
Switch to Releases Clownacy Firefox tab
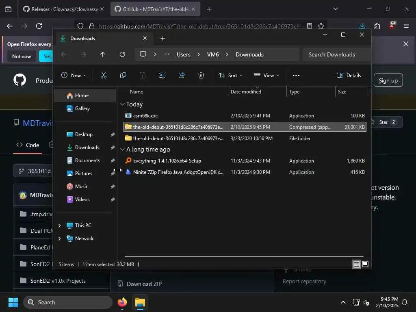coord(63,9)
